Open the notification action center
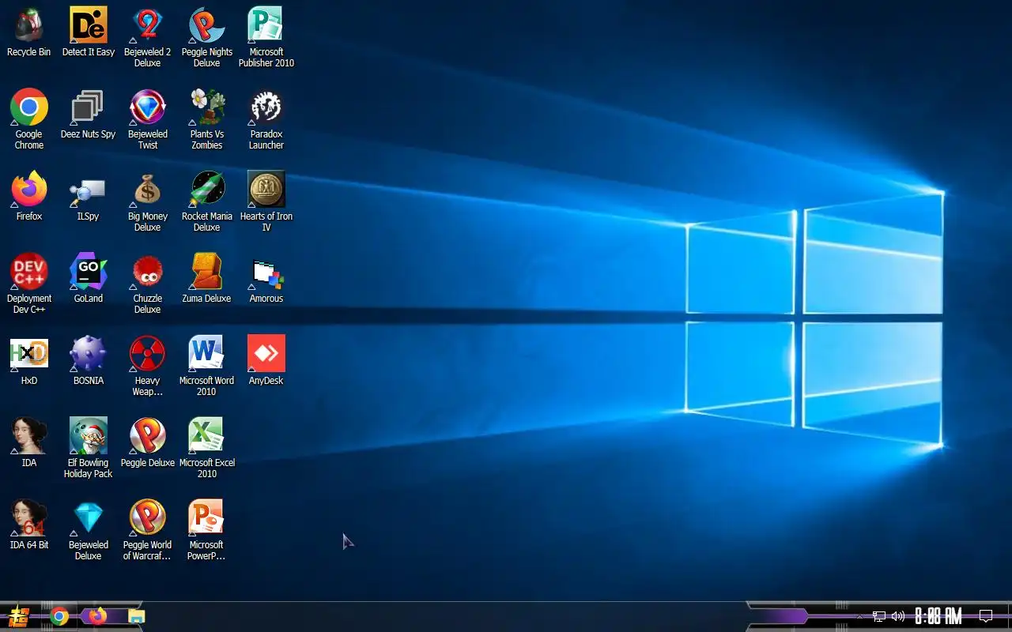 (986, 616)
